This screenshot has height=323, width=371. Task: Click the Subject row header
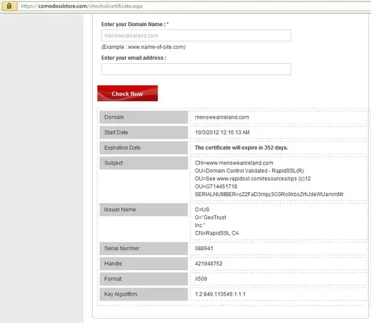click(144, 163)
